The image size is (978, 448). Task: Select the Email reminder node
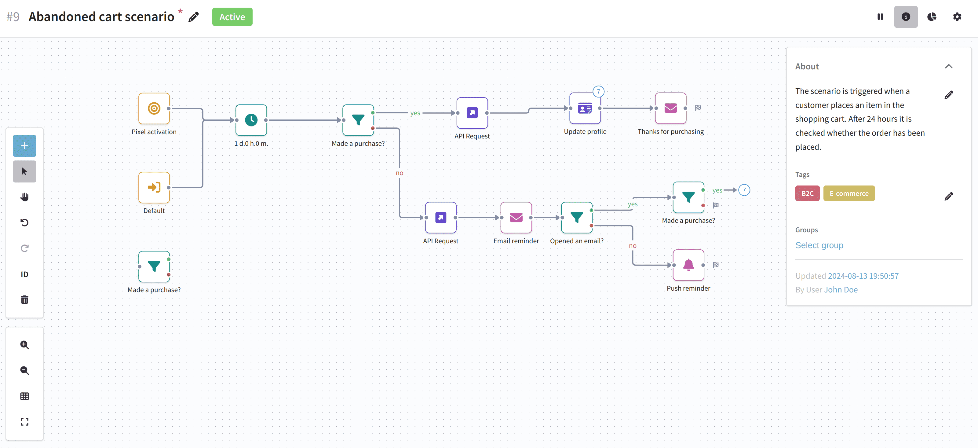(516, 217)
